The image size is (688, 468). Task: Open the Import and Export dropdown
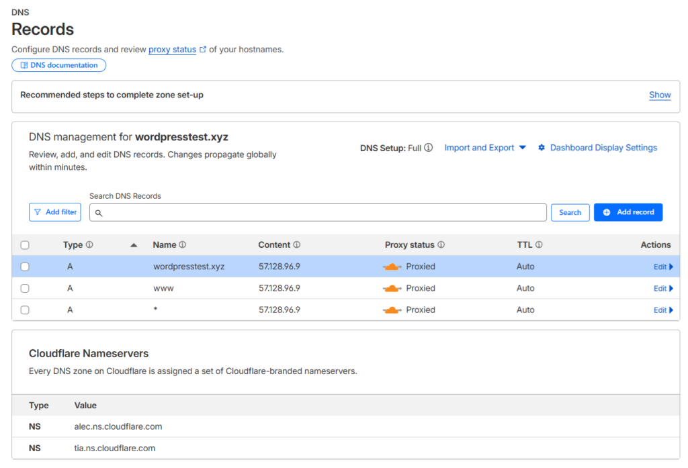(x=485, y=148)
